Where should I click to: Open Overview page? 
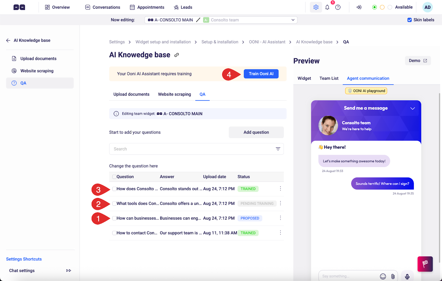coord(57,7)
